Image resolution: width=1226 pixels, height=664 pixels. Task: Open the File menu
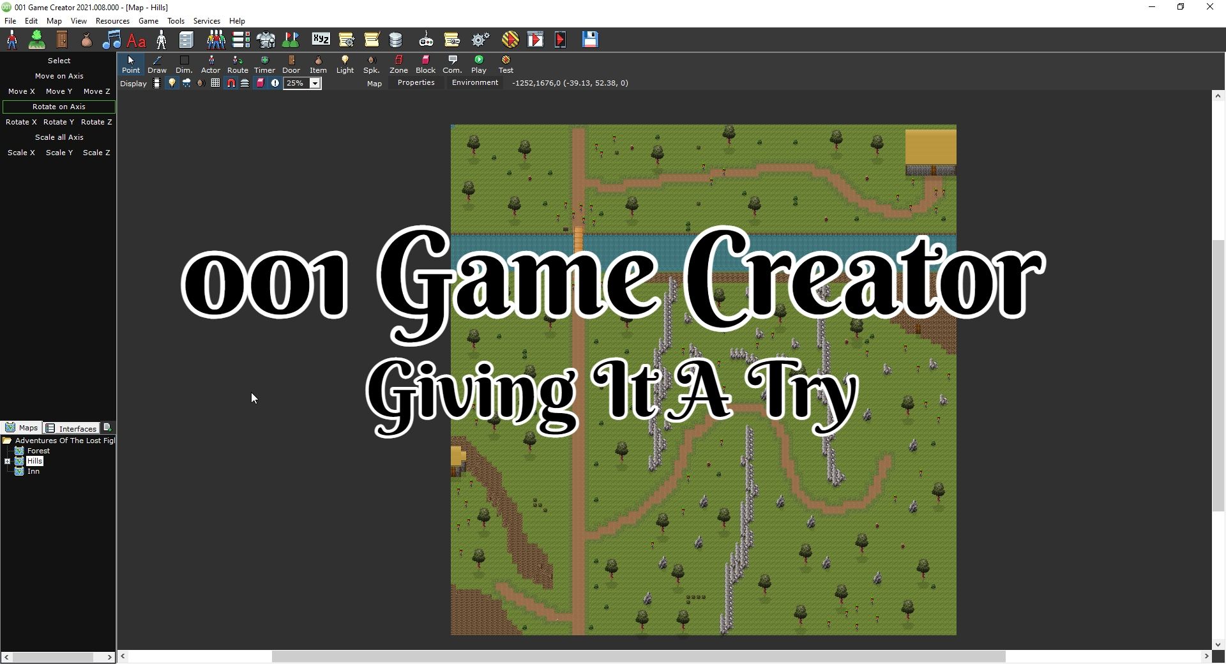[10, 20]
